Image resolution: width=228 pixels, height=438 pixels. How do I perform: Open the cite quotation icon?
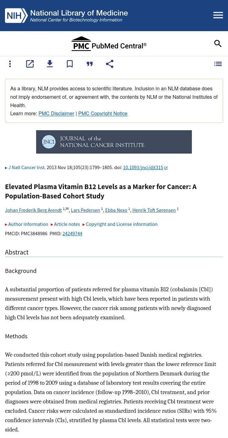[x=90, y=64]
